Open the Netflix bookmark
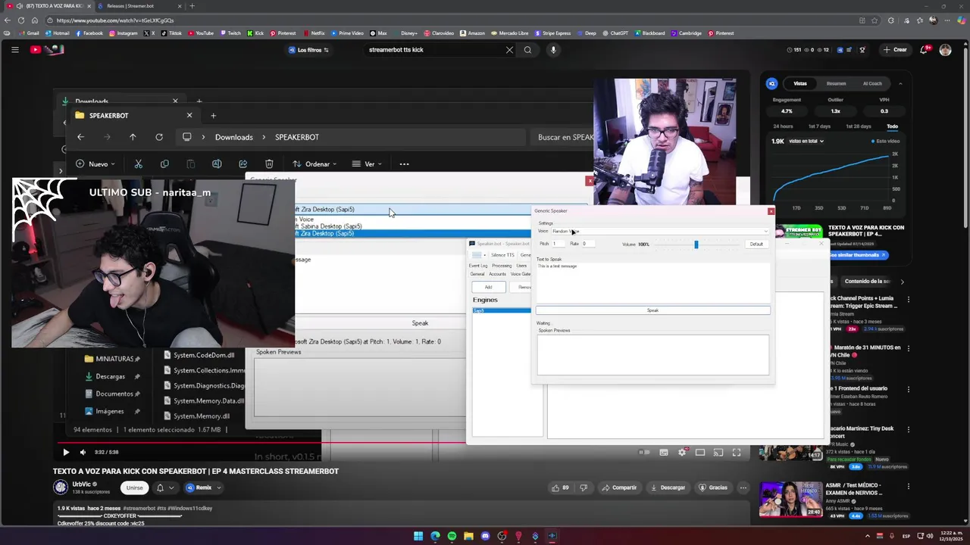The height and width of the screenshot is (545, 970). [313, 33]
